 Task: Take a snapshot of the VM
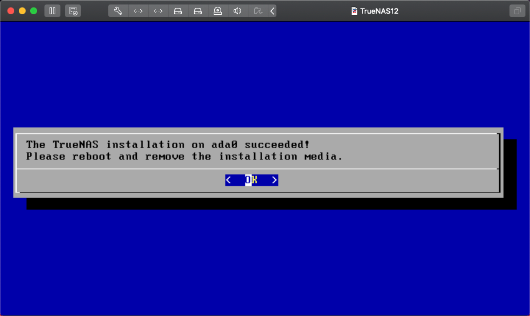73,11
